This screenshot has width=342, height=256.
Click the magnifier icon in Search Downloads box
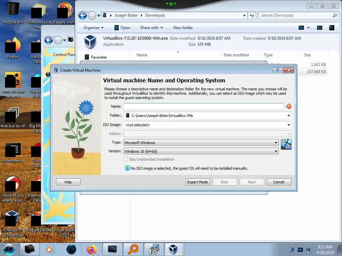[x=335, y=15]
